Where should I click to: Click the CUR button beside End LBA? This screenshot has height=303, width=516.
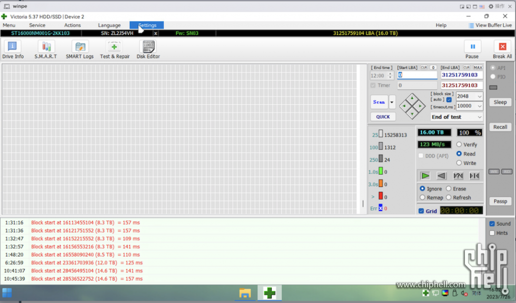click(x=467, y=68)
